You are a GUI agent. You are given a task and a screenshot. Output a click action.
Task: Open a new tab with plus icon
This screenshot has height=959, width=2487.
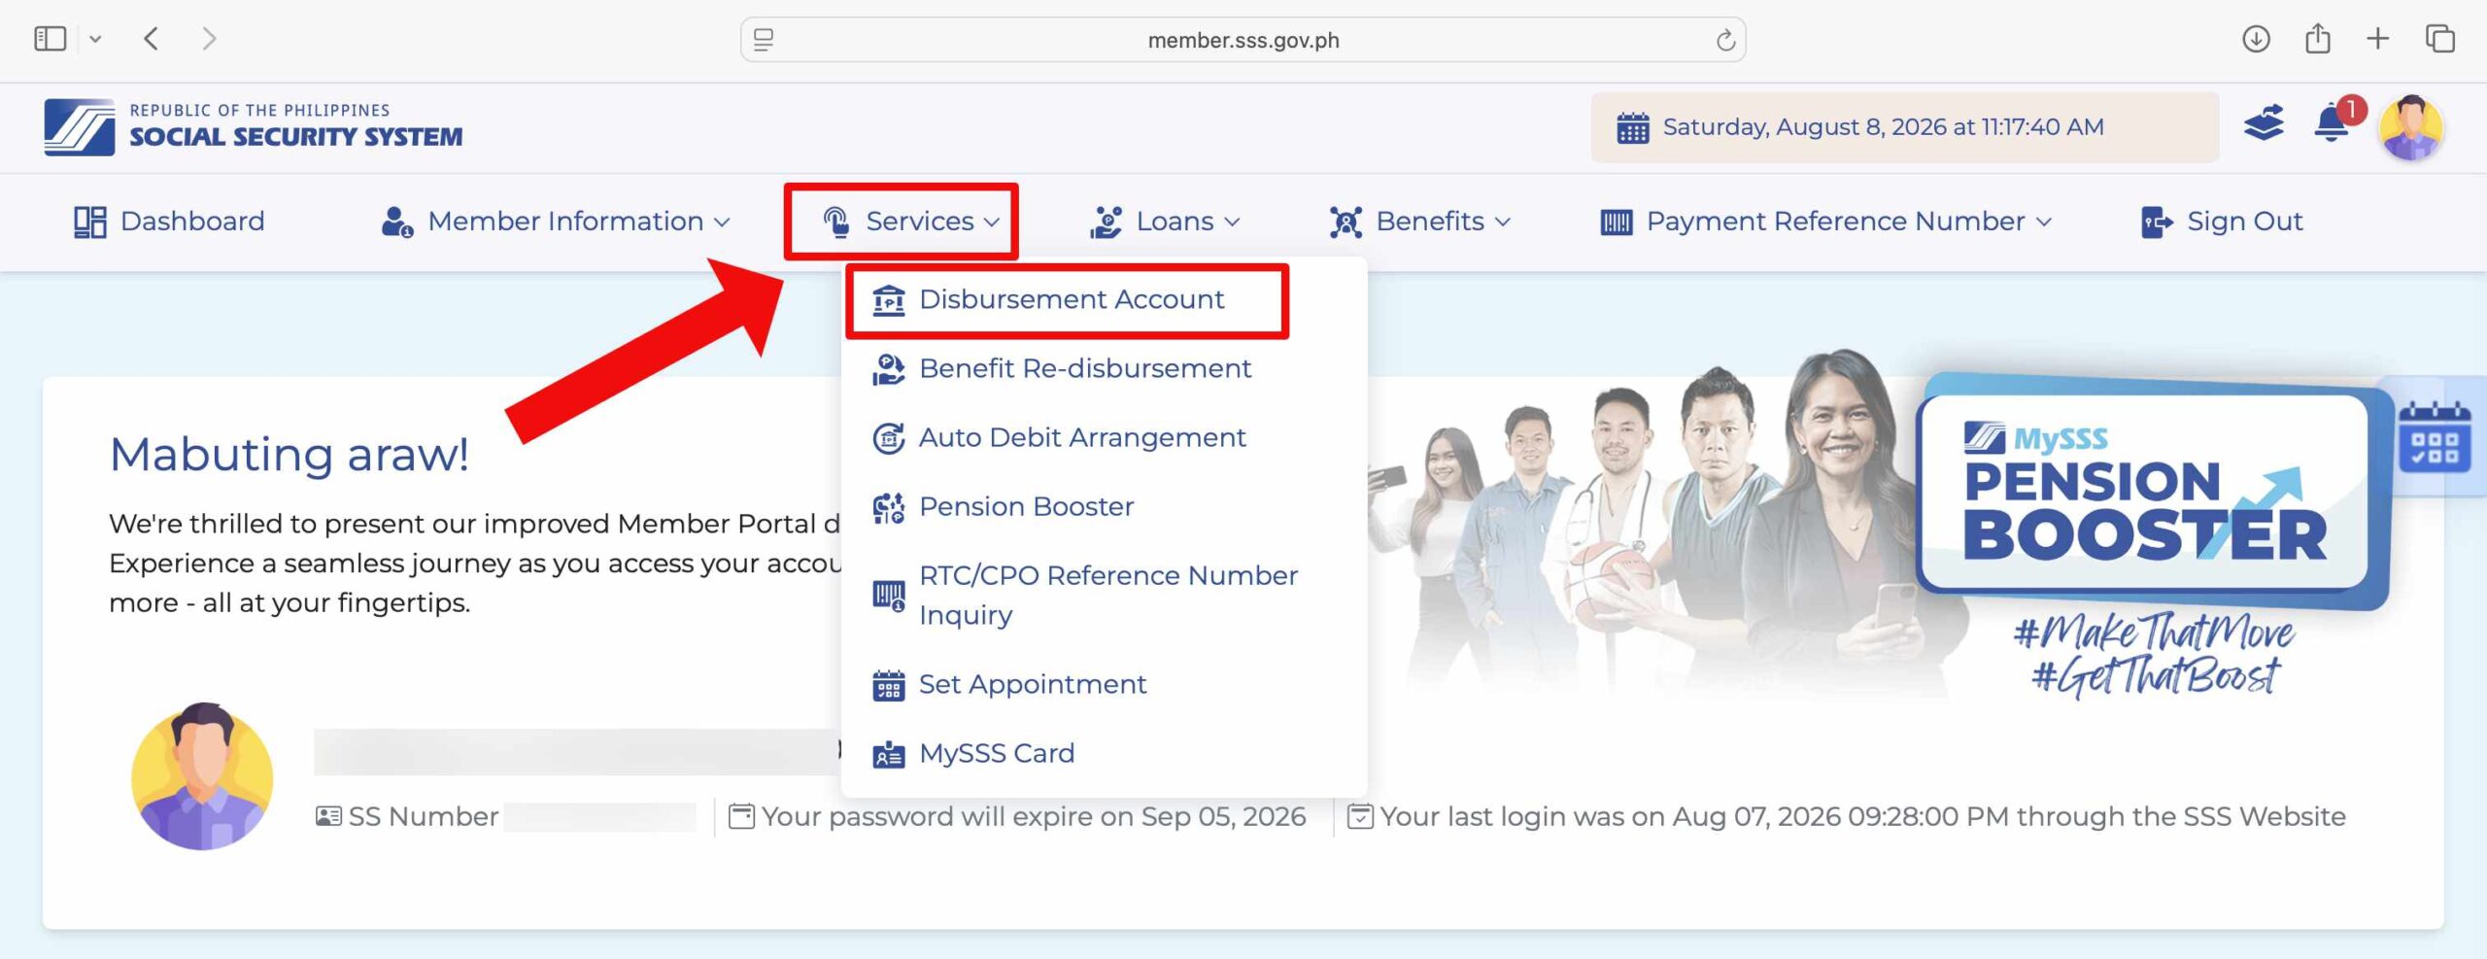coord(2378,39)
